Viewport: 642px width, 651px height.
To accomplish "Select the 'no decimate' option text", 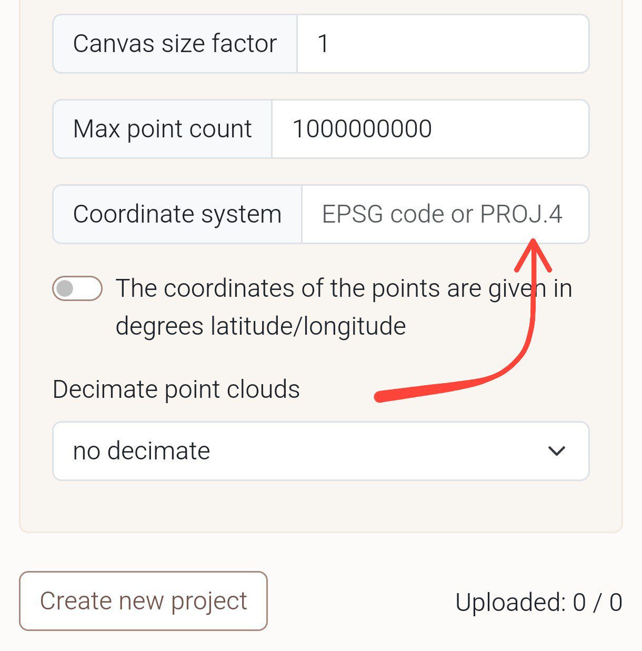I will [x=142, y=451].
